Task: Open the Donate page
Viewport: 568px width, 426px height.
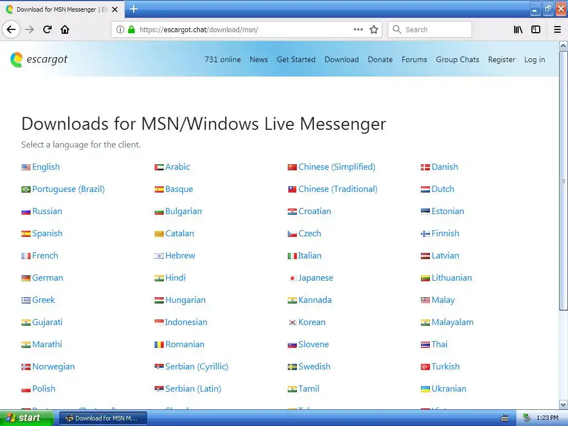Action: [x=380, y=59]
